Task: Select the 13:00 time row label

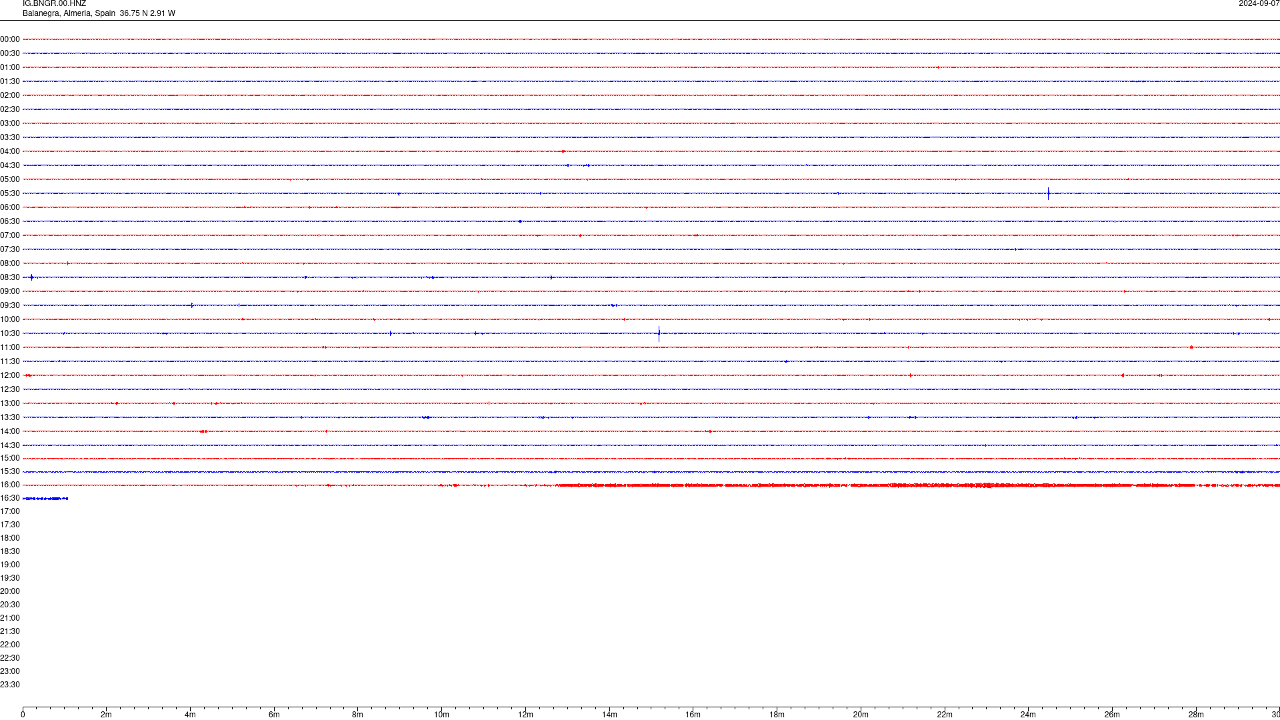Action: [x=10, y=403]
